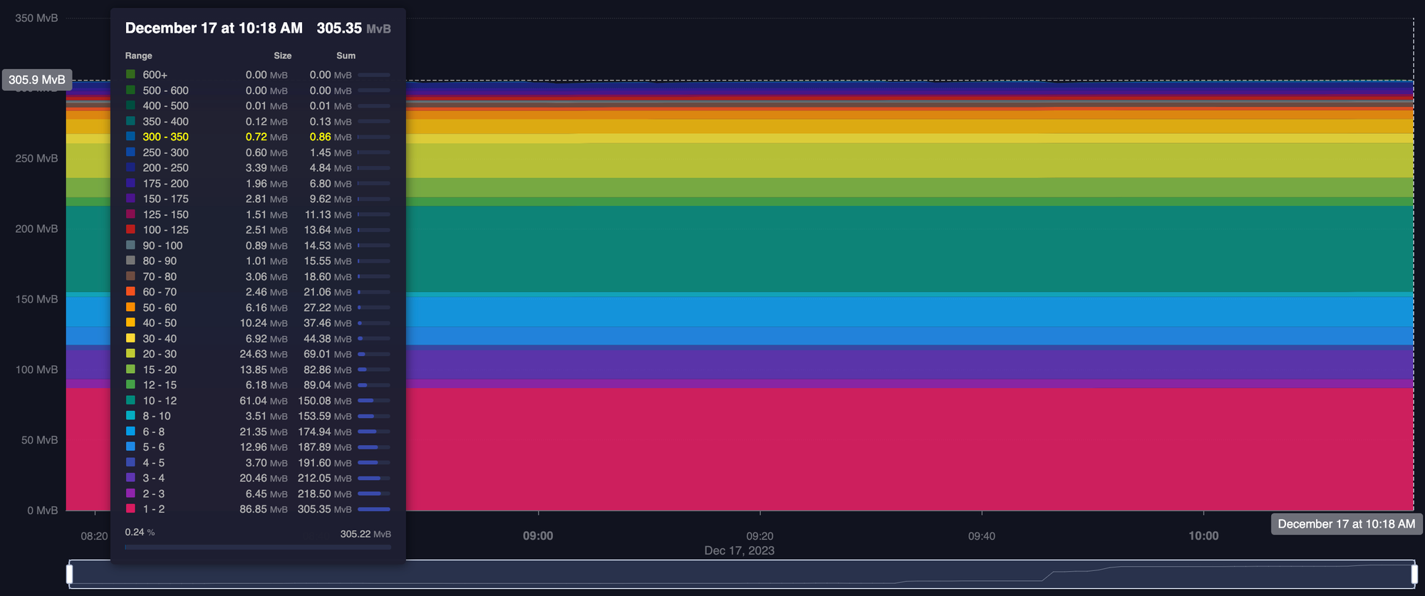Click the 10:00 time axis label
This screenshot has height=596, width=1425.
(1203, 536)
